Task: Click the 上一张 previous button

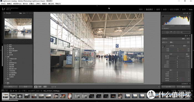Action: (169, 87)
